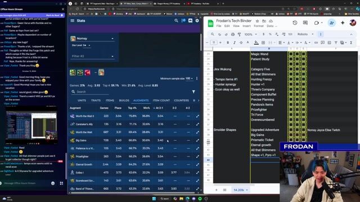The image size is (360, 202).
Task: Expand the Worth the Wait II row
Action: (x=197, y=116)
